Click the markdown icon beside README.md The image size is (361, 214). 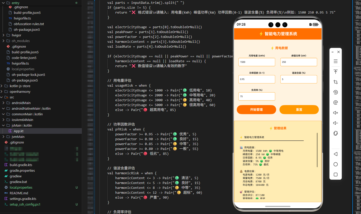click(x=6, y=193)
